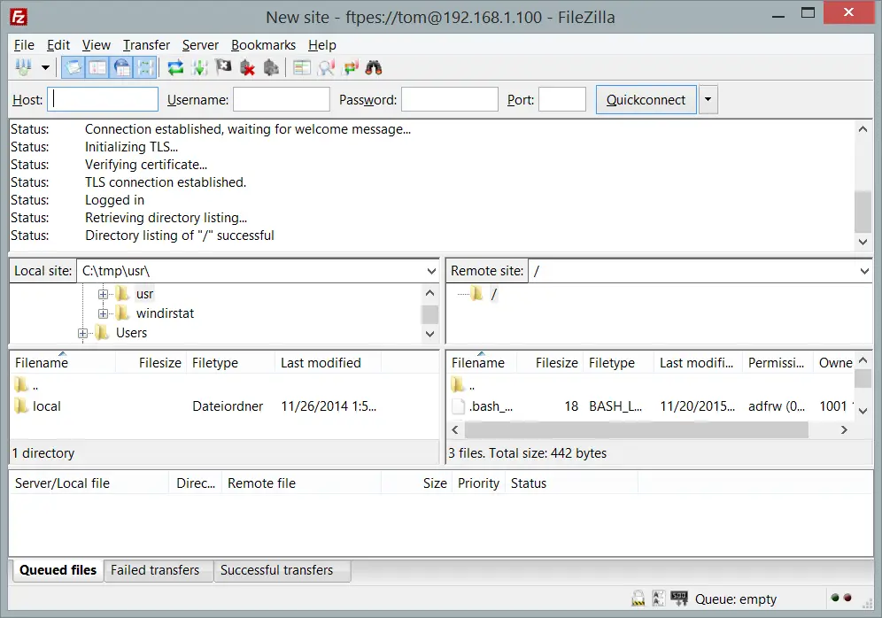This screenshot has width=882, height=618.
Task: Focus the Host input field
Action: 103,99
